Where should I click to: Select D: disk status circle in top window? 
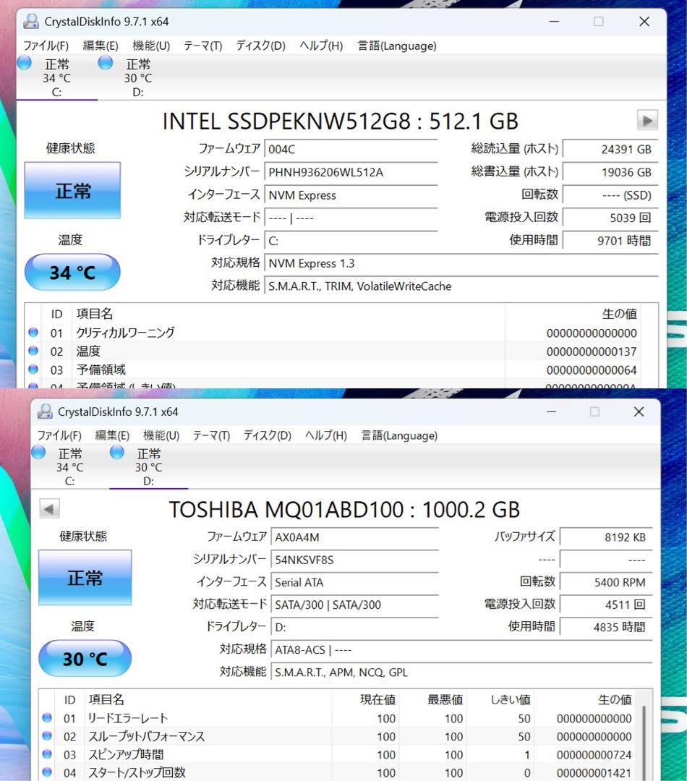coord(105,63)
